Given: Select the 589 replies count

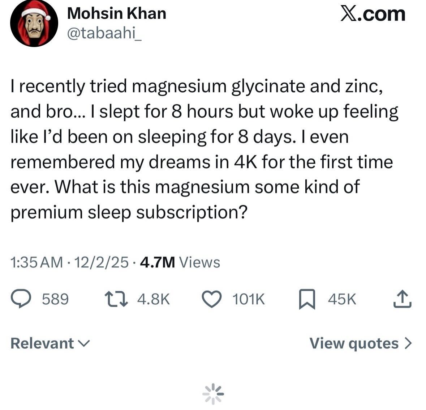Looking at the screenshot, I should click(x=55, y=300).
